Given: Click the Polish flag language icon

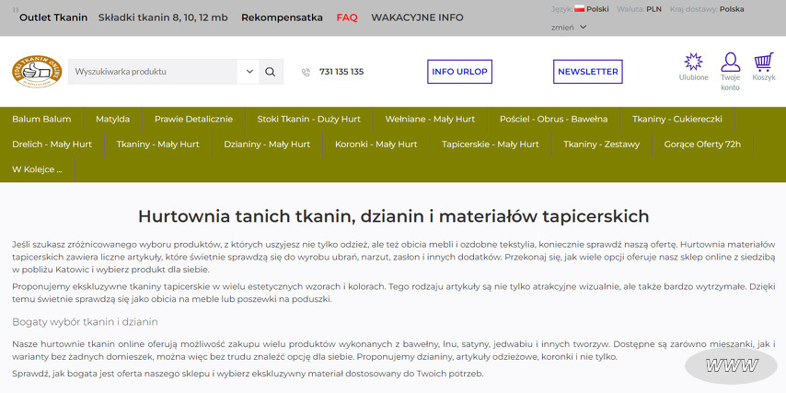Looking at the screenshot, I should tap(580, 9).
